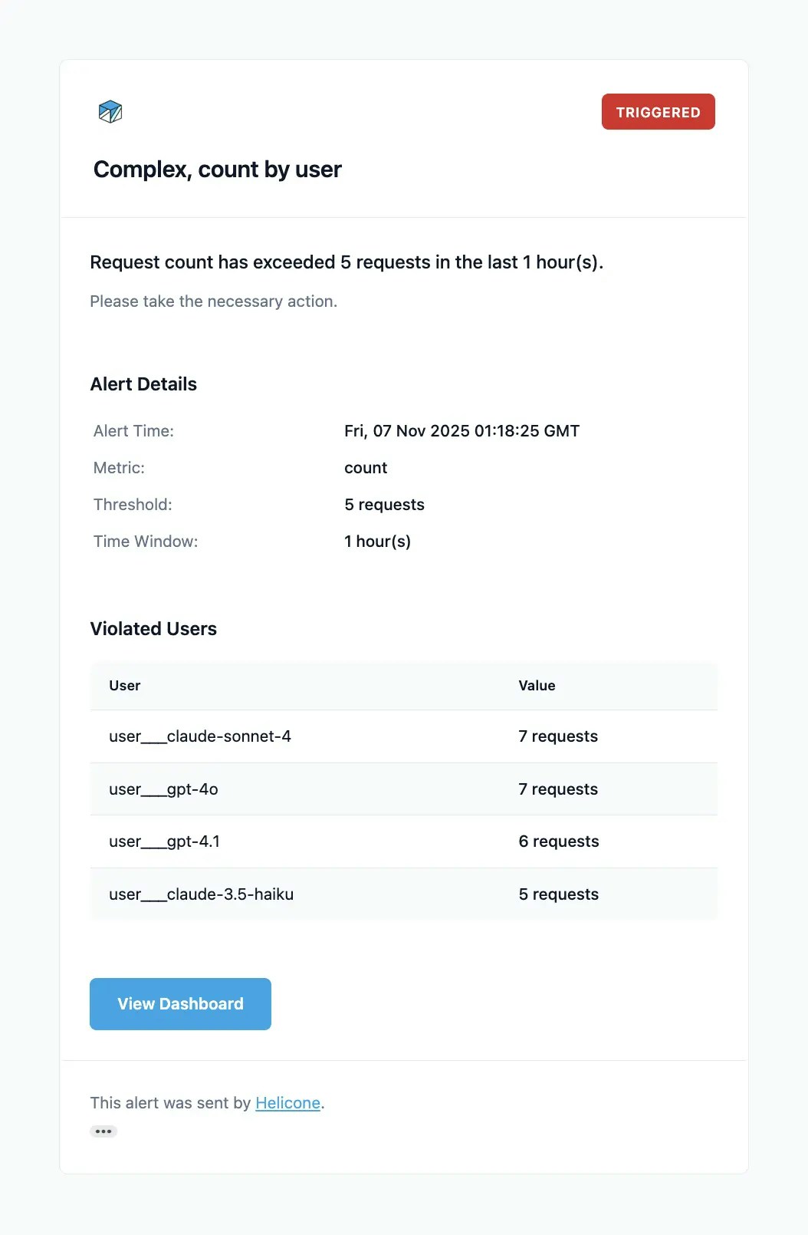Select the Alert Details section heading
The image size is (808, 1235).
tap(144, 384)
